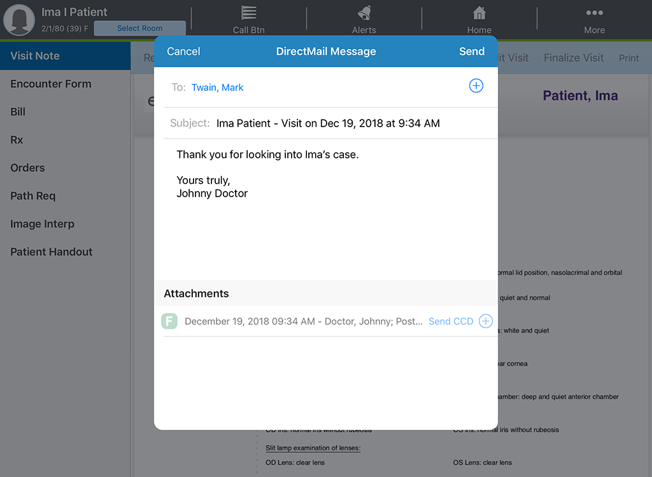Open the patient avatar photo
This screenshot has height=477, width=652.
18,20
